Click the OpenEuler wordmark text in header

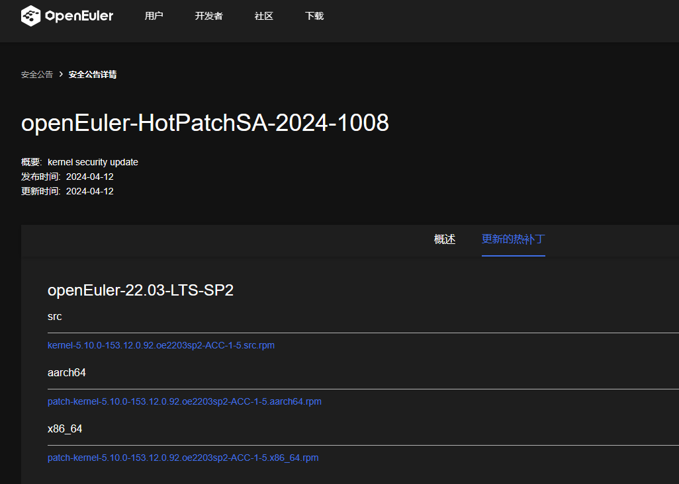[x=79, y=16]
